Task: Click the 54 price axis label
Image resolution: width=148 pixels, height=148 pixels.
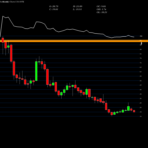Action: coord(141,81)
